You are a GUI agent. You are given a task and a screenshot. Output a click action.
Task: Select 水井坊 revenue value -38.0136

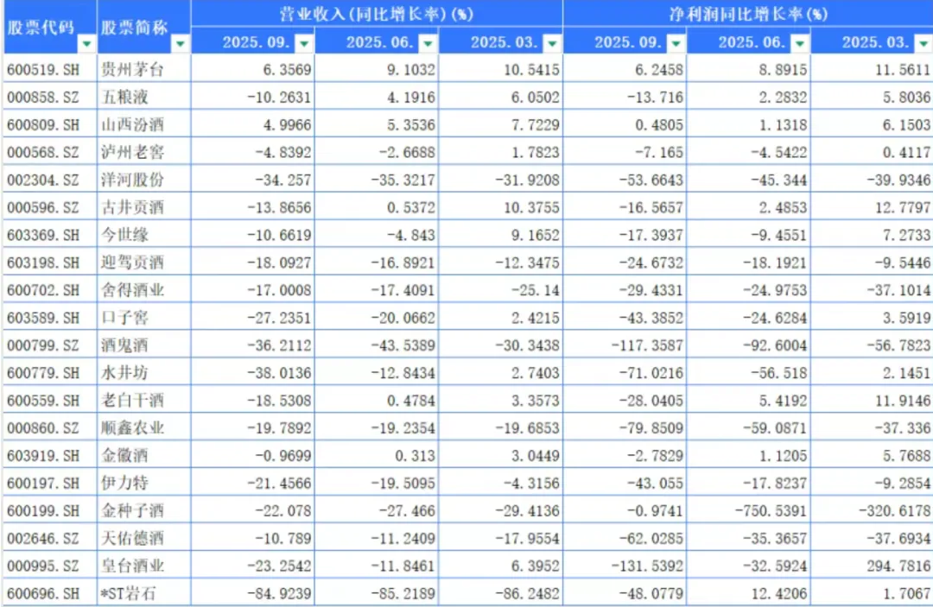tap(253, 373)
